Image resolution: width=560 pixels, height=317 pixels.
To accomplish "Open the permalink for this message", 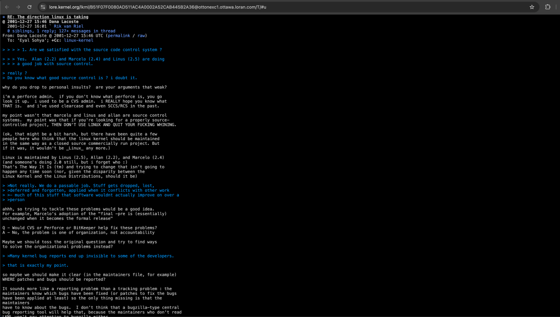I will [119, 36].
